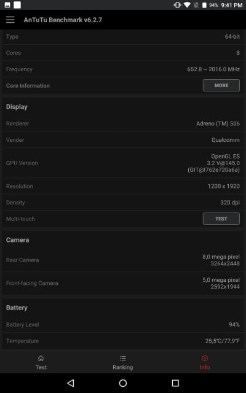
Task: Tap the Wi-Fi status icon
Action: pos(187,5)
